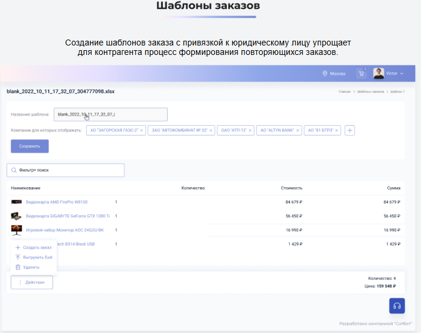Remove ОАО "АТП-12" company tag
The height and width of the screenshot is (333, 421).
(x=250, y=130)
